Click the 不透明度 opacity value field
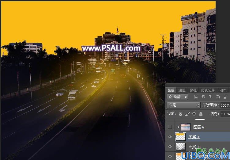Image resolution: width=230 pixels, height=160 pixels. click(225, 105)
